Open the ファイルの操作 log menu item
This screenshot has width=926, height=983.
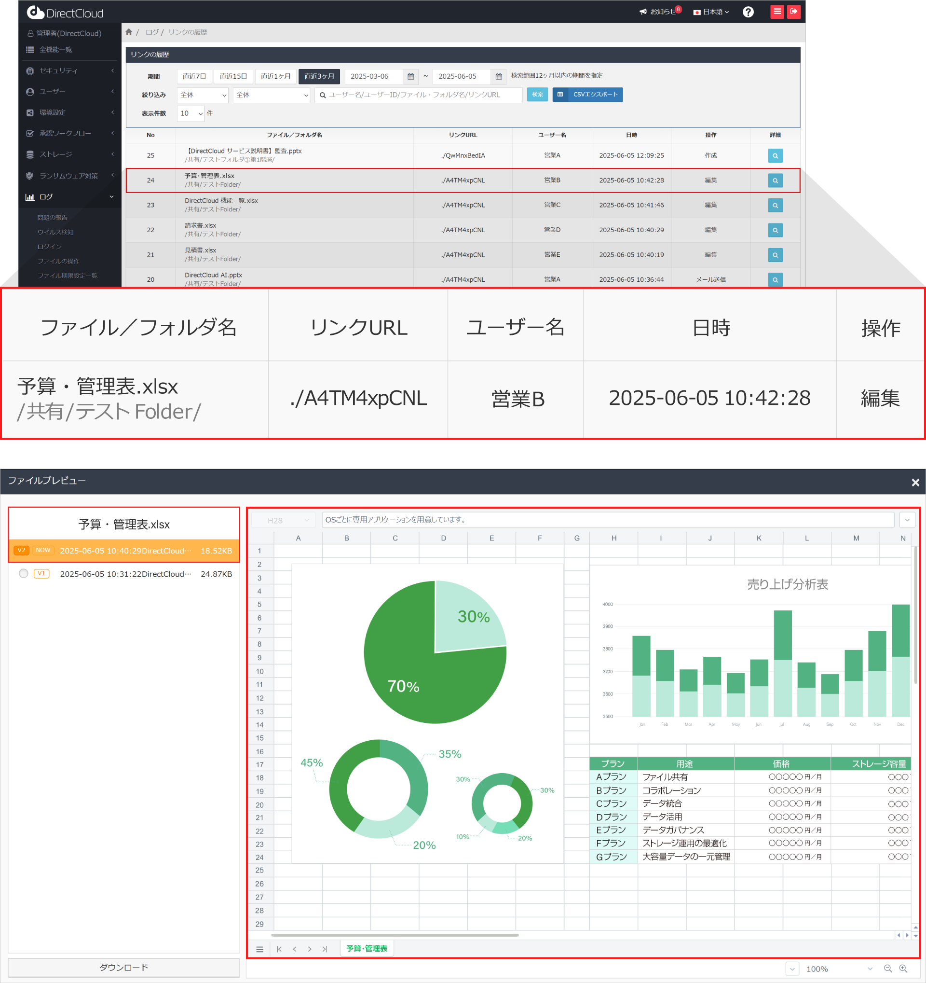(x=58, y=261)
